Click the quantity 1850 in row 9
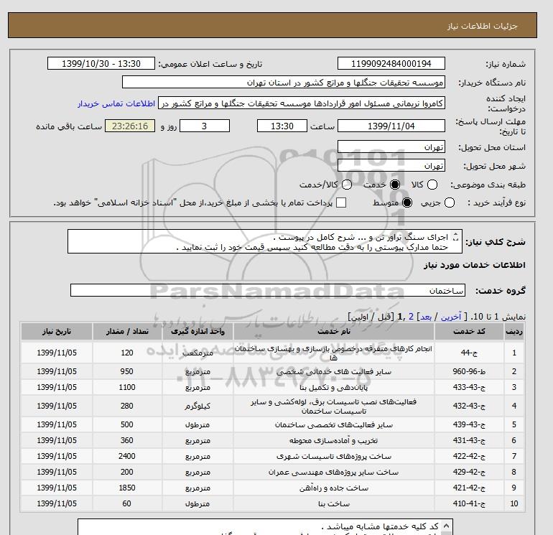Image resolution: width=553 pixels, height=535 pixels. point(127,488)
